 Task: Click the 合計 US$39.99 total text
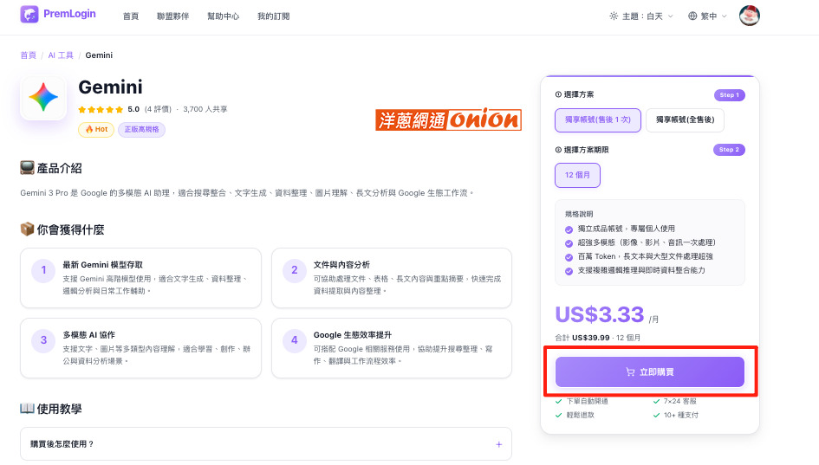pyautogui.click(x=582, y=338)
